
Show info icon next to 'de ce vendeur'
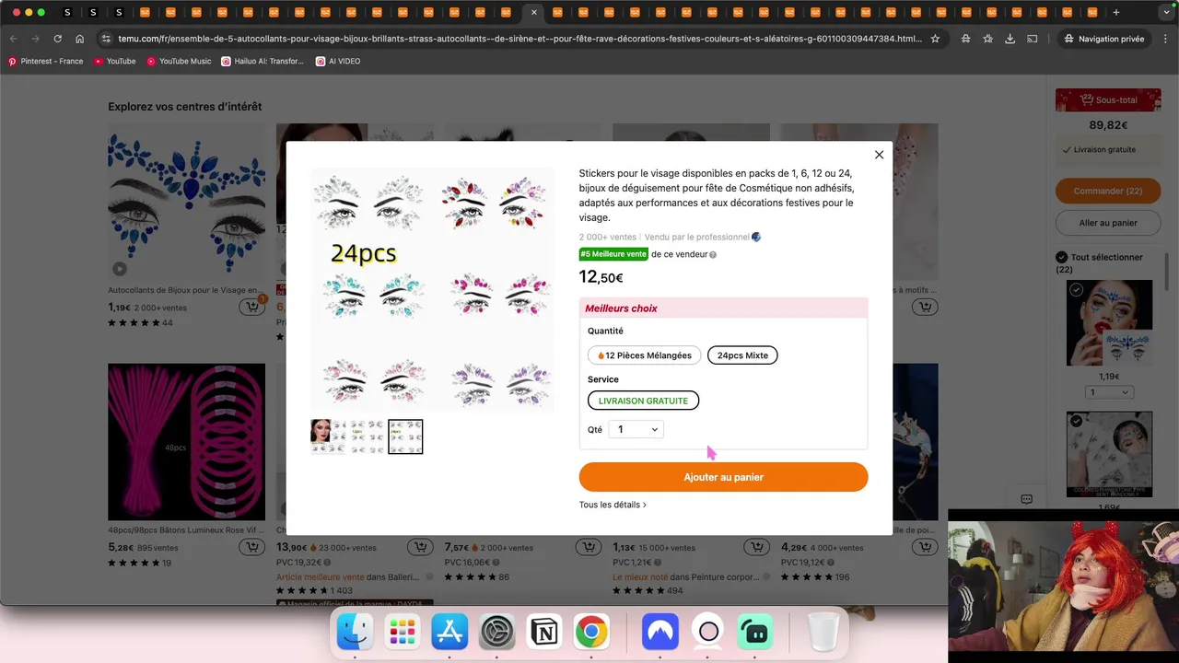[713, 255]
